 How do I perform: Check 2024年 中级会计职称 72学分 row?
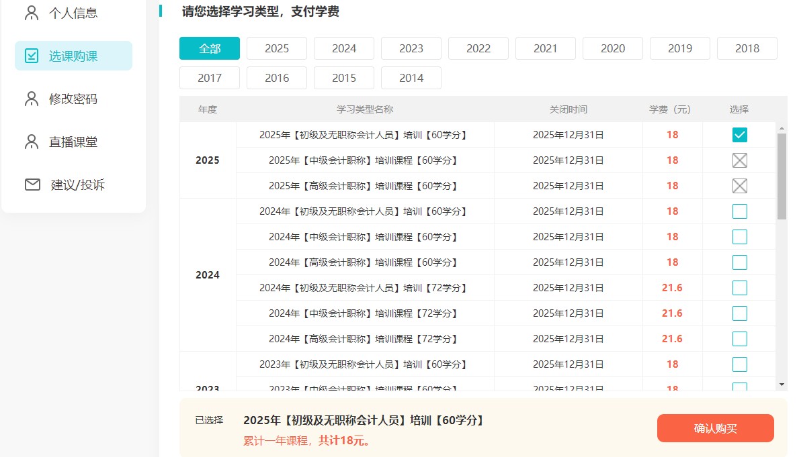(740, 313)
